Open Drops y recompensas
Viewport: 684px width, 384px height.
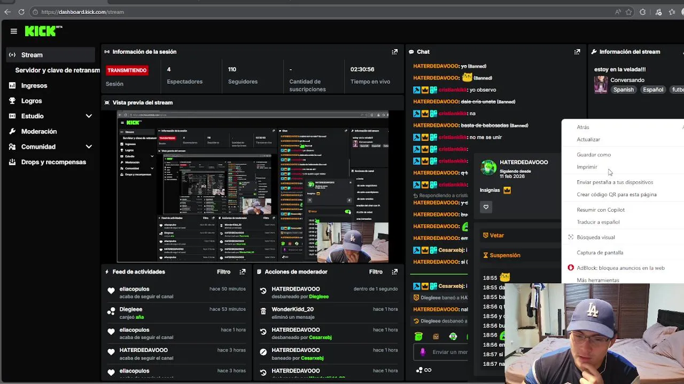coord(53,162)
